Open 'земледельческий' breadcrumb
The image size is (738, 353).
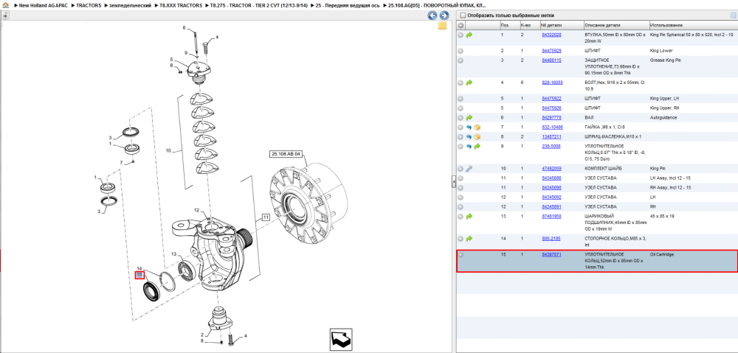131,5
